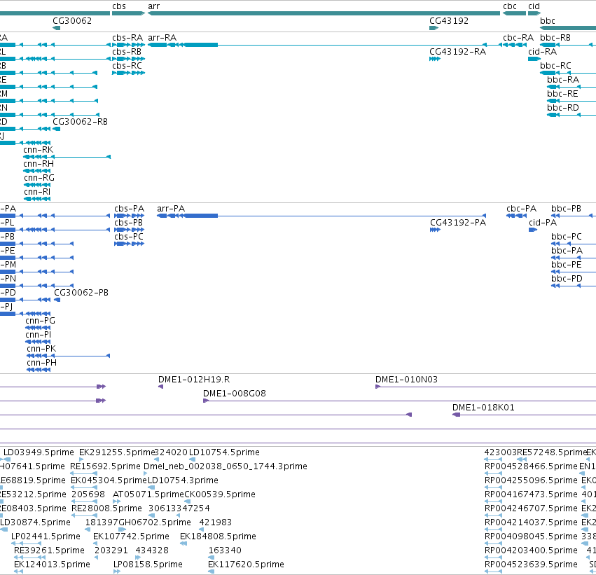Click the arr-PA protein label
The image size is (596, 575).
point(171,209)
